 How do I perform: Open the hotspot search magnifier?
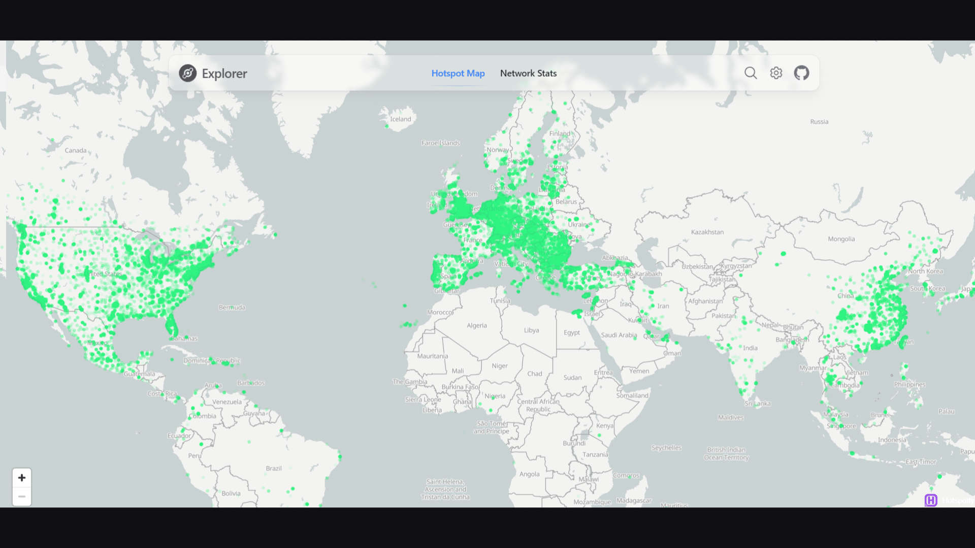[751, 73]
